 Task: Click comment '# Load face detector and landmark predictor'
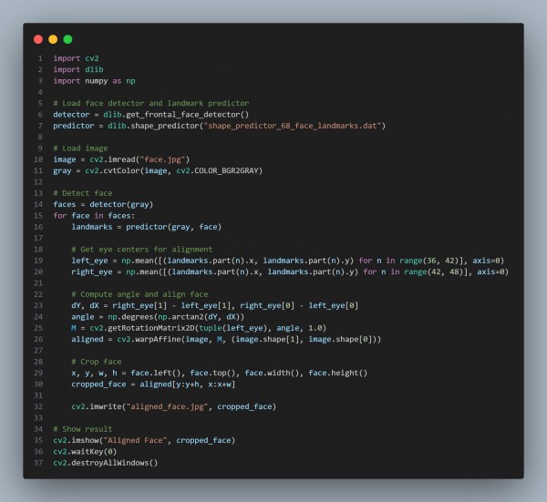coord(151,103)
